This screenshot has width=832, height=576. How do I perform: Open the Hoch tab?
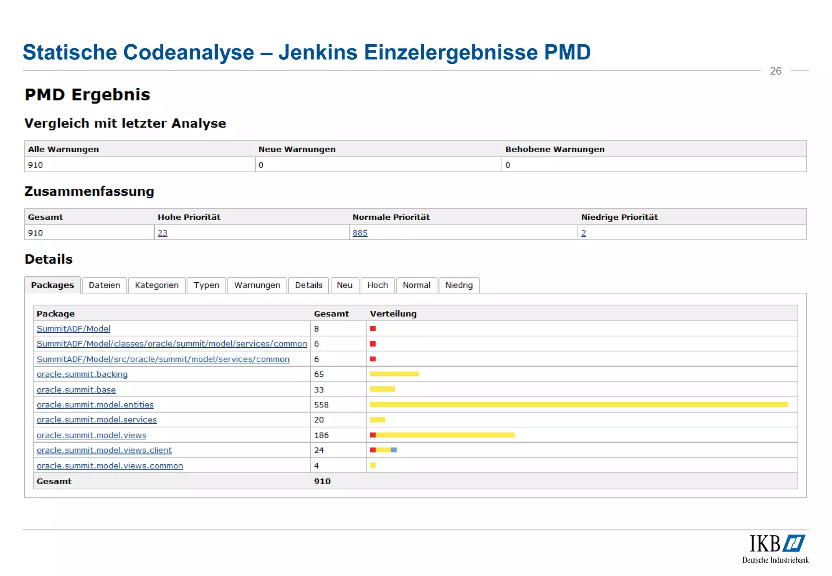coord(378,285)
